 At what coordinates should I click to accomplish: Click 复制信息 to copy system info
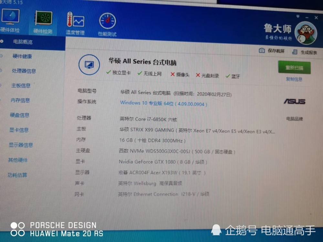click(294, 79)
